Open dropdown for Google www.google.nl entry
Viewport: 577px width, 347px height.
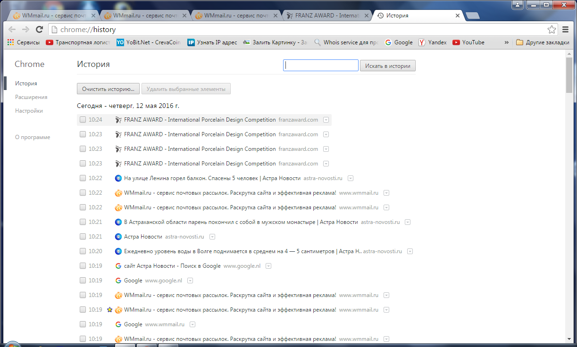pyautogui.click(x=190, y=281)
